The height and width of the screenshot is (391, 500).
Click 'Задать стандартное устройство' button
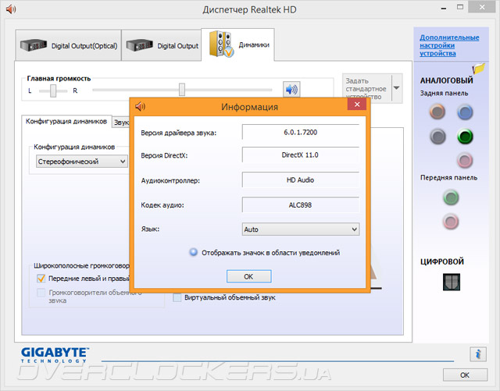[367, 88]
